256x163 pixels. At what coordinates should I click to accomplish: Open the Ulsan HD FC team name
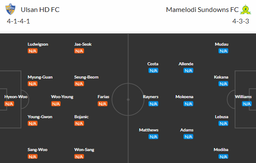40,10
